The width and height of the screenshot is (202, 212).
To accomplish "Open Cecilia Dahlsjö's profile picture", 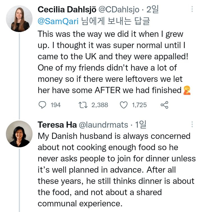I will (19, 19).
